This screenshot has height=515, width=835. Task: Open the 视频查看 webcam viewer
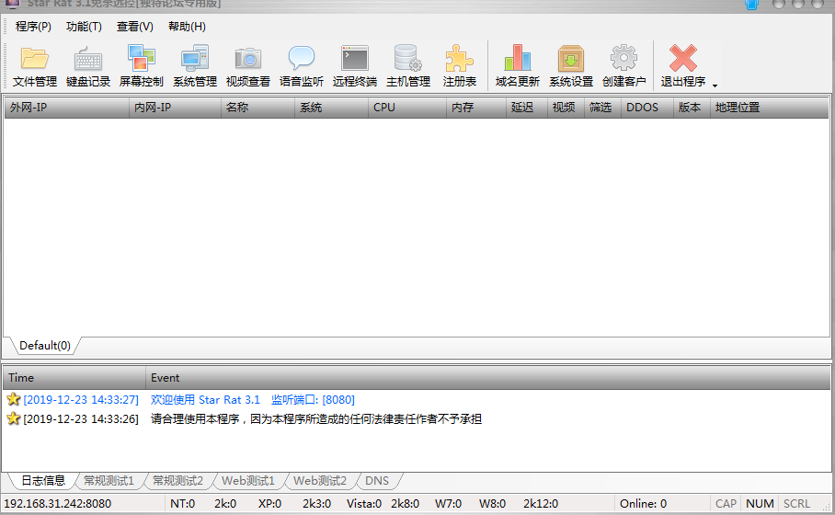(248, 66)
